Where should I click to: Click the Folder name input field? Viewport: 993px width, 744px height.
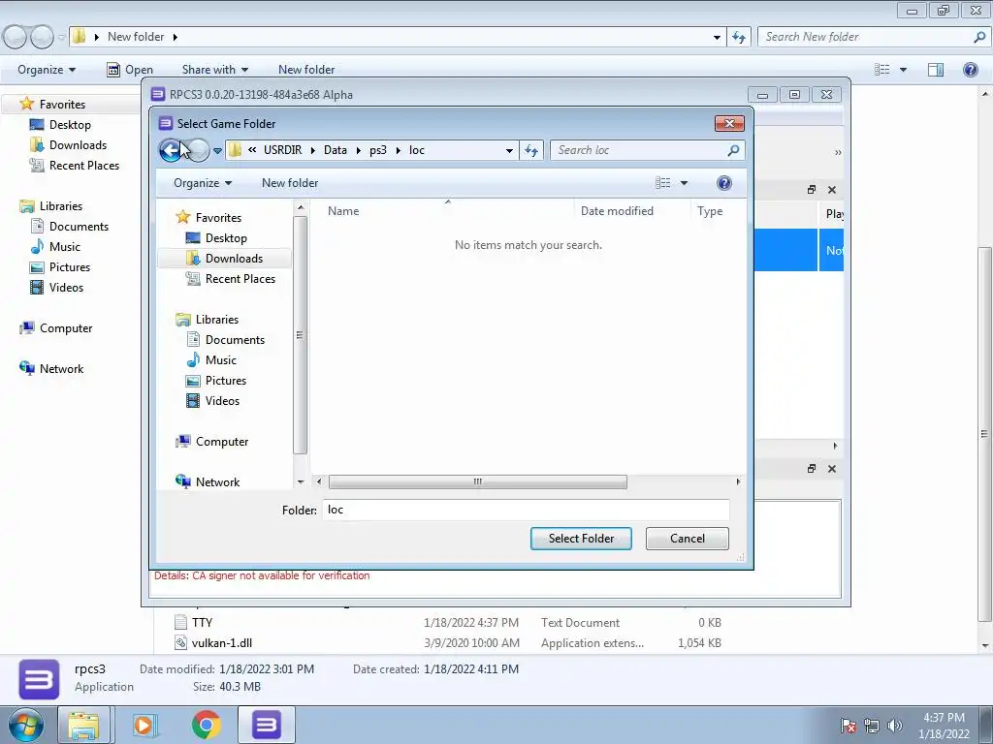pos(526,510)
